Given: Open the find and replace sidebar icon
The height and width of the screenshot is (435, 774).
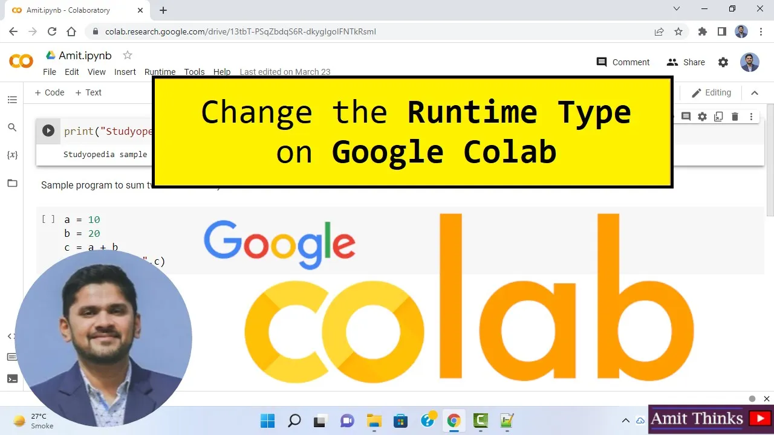Looking at the screenshot, I should coord(12,127).
